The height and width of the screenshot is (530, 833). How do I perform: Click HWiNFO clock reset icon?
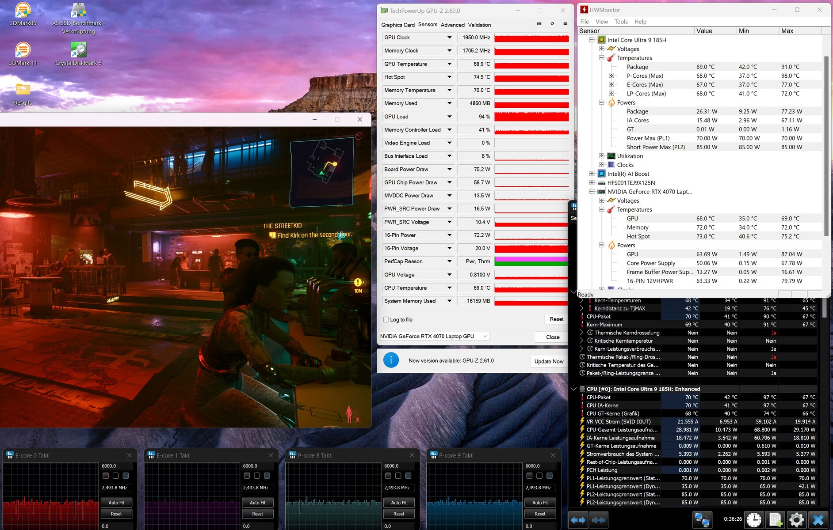[754, 520]
